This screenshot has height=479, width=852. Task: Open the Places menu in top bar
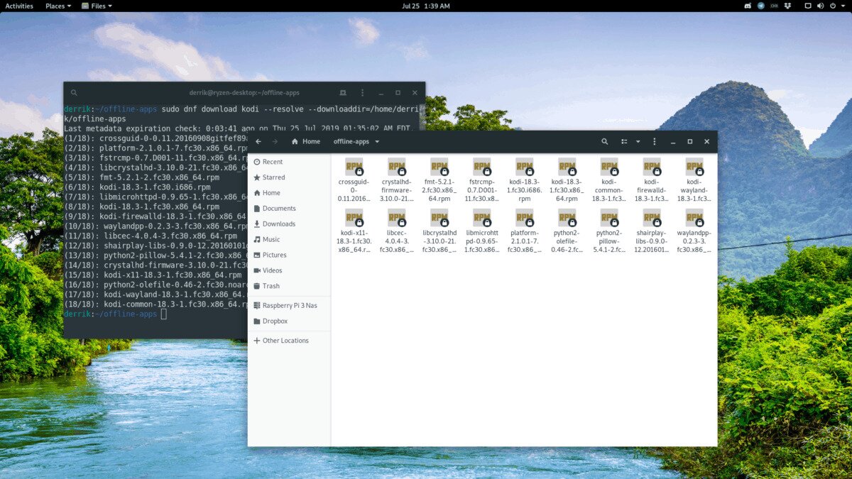point(58,6)
